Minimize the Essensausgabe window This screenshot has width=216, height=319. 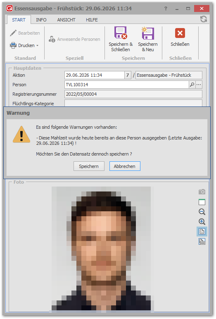coord(177,9)
